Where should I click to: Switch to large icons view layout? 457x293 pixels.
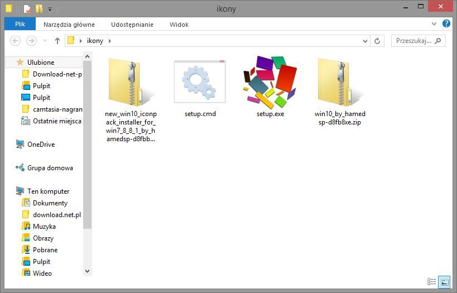coord(445,282)
